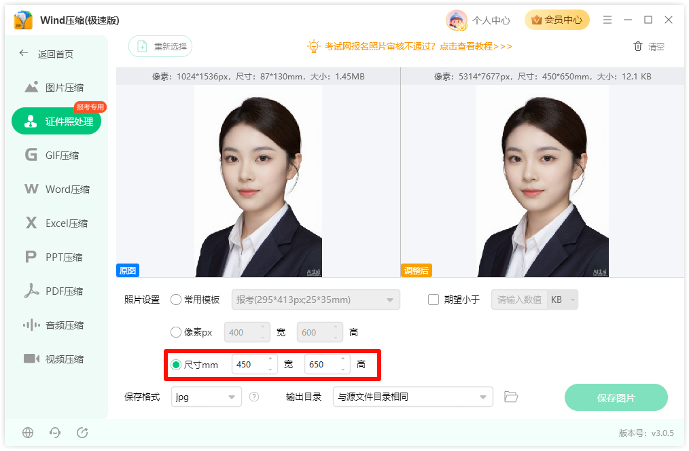Expand the KB unit dropdown

click(563, 300)
